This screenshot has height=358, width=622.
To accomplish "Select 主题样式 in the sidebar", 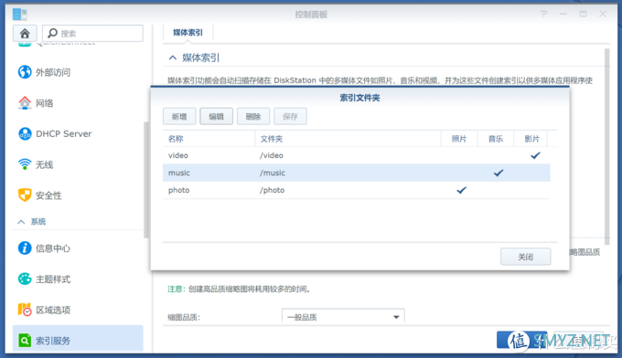I will coord(53,279).
